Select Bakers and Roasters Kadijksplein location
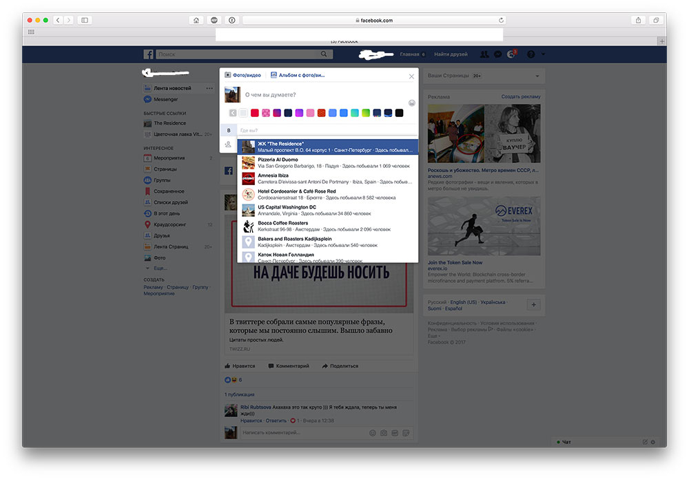 [328, 242]
